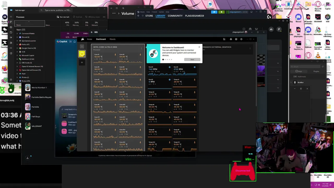Close the Welcome to Dashboard popup
Screen dimensions: 334x188
click(199, 47)
